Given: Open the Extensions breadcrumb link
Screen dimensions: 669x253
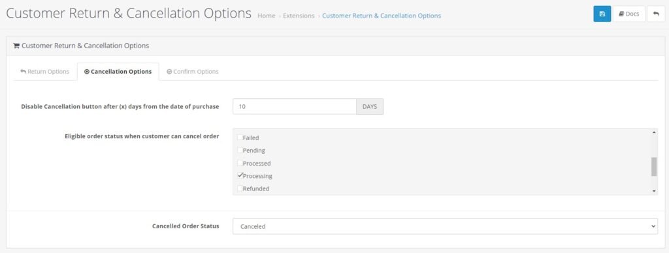Looking at the screenshot, I should [299, 16].
